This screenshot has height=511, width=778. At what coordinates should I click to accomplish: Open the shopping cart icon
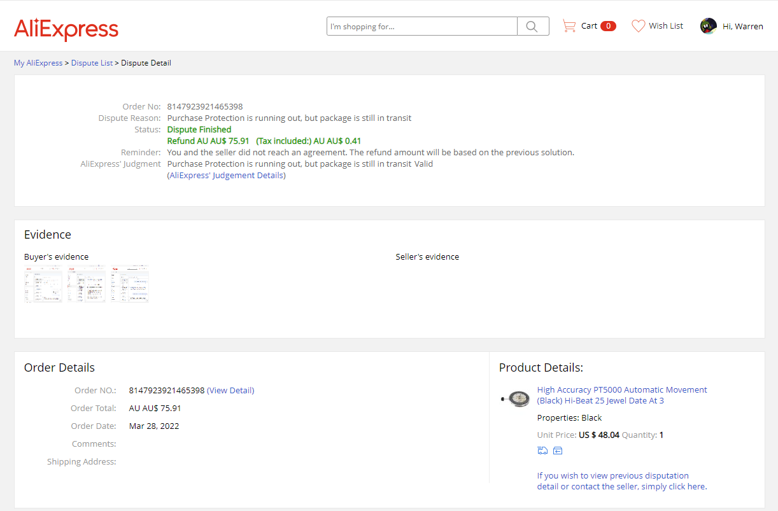pos(569,26)
